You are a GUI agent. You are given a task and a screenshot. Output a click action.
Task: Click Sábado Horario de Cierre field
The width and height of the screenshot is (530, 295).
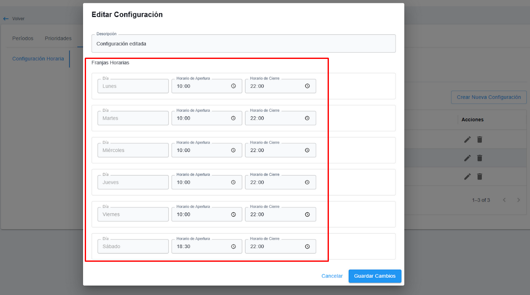click(280, 246)
